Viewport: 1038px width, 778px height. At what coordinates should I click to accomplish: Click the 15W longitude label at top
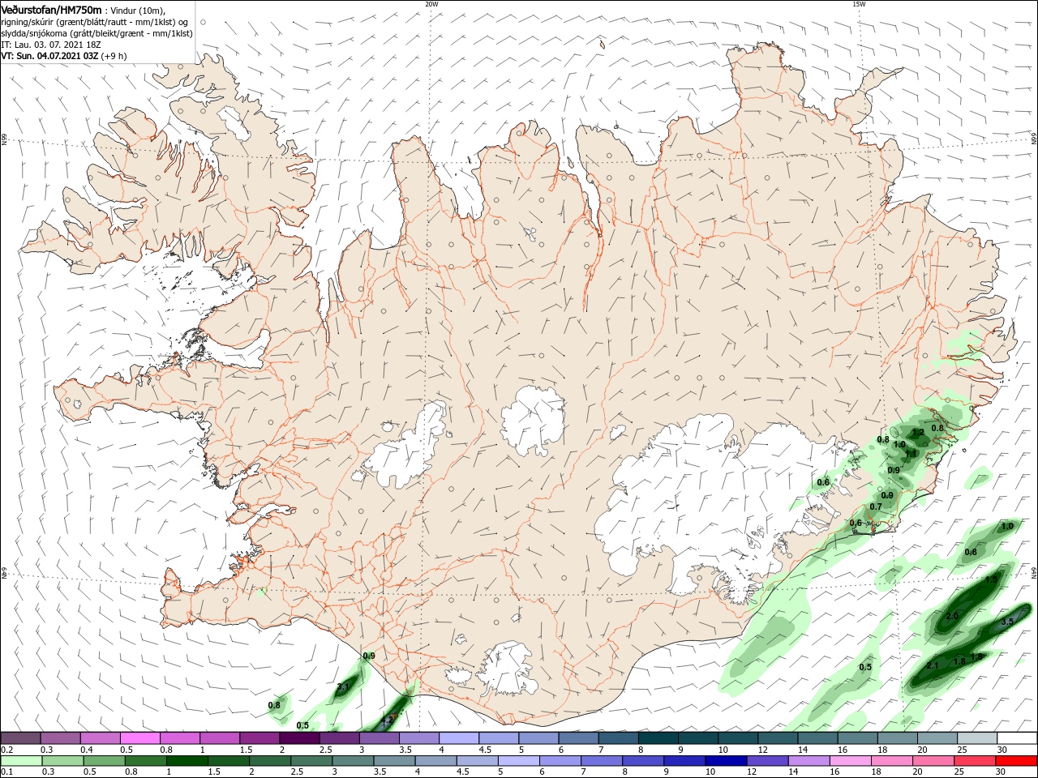pos(859,4)
